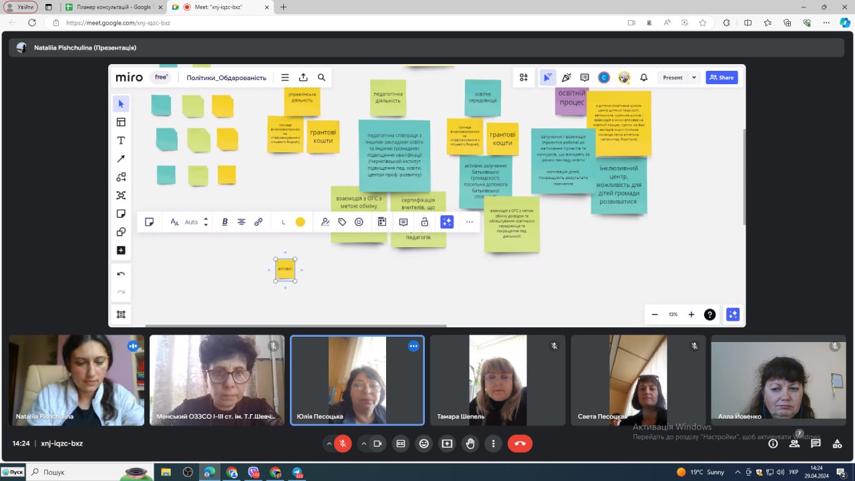Select the Miro cursor select tool
Image resolution: width=855 pixels, height=481 pixels.
[x=121, y=104]
